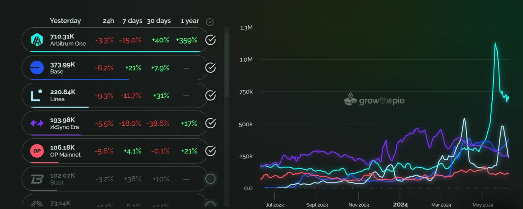
Task: Click OP Mainnet's +4.1% weekly change
Action: 132,151
